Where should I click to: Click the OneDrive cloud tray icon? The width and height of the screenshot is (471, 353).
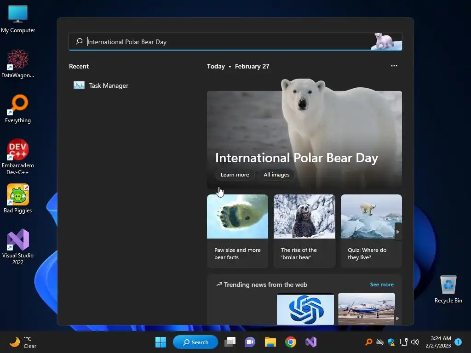pyautogui.click(x=380, y=342)
